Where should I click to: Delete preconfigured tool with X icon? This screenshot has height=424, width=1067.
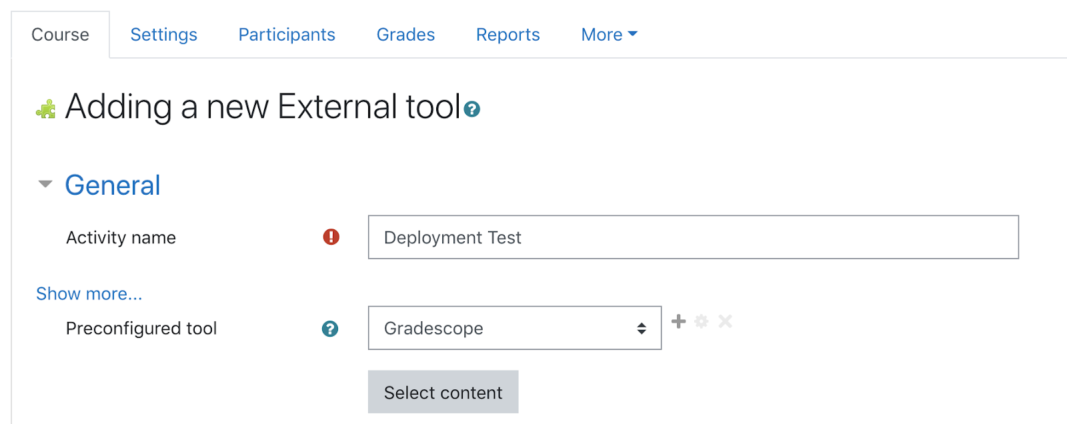point(725,321)
